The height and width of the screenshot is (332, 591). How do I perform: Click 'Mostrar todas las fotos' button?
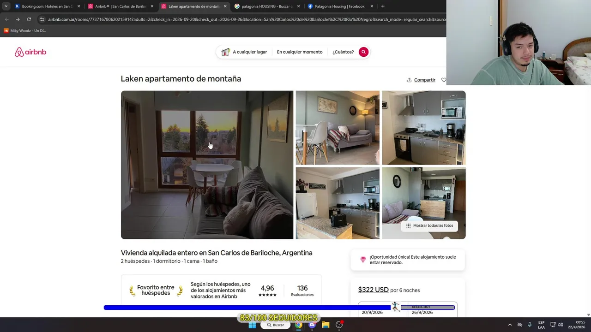point(429,225)
